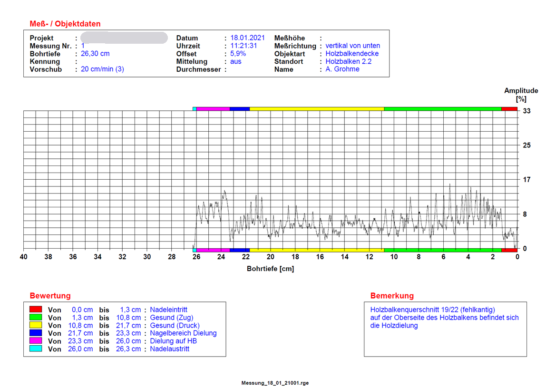
Task: Click the Vorschub value 20 cm/min (3)
Action: 102,69
